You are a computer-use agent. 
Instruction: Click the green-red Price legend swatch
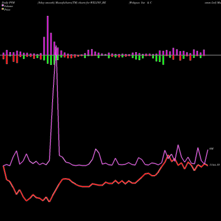pos(3,9)
